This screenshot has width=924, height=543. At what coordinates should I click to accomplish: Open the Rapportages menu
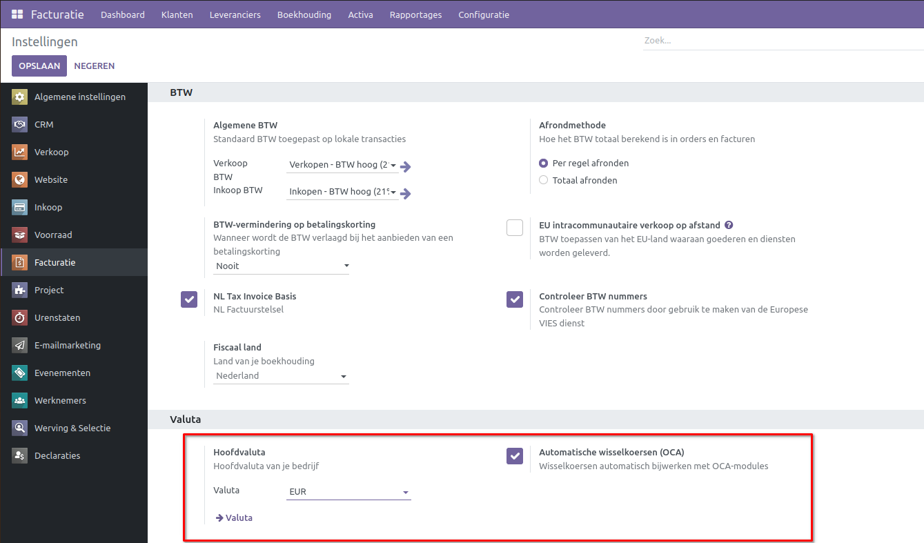tap(415, 14)
